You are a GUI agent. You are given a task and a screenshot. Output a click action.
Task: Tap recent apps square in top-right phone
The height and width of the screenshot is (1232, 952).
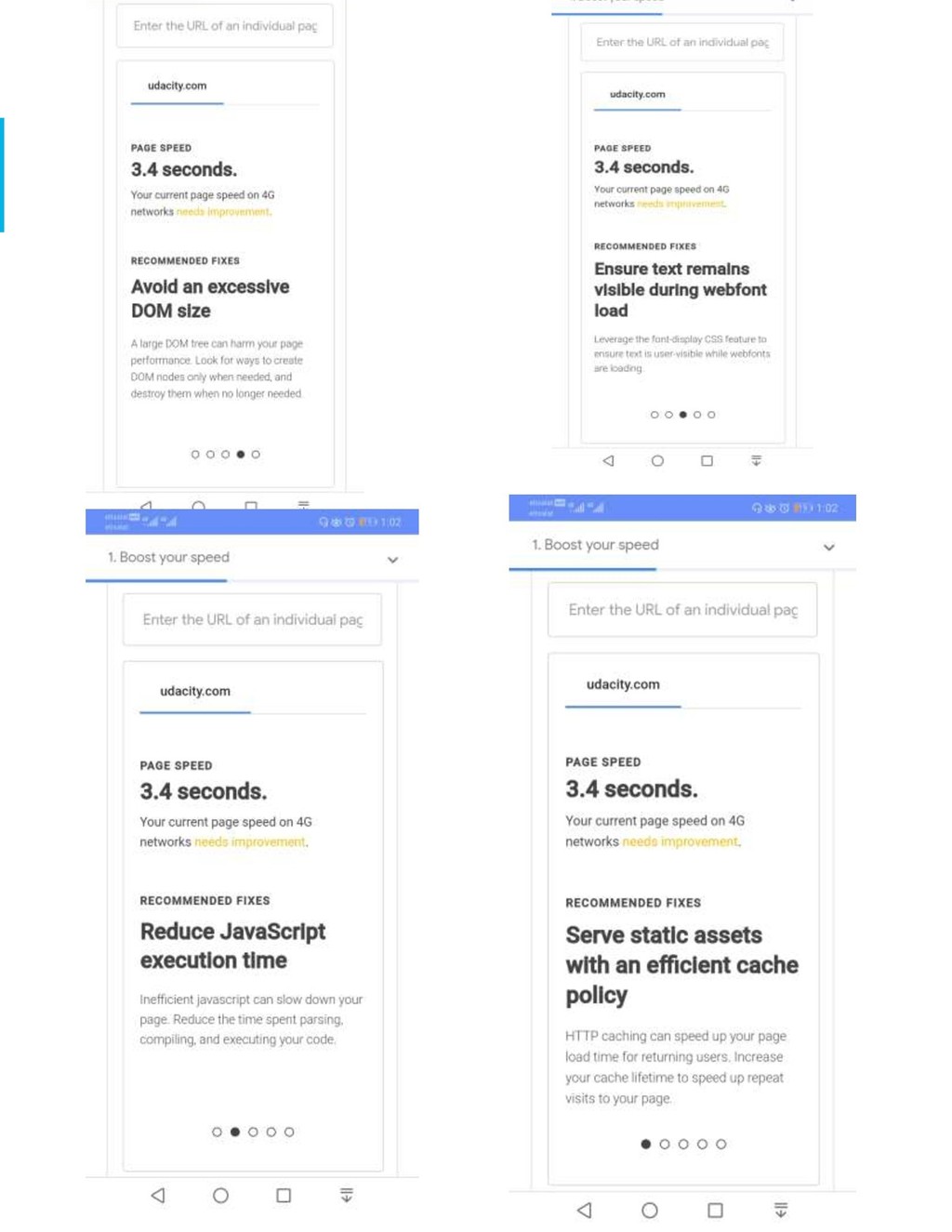coord(707,460)
